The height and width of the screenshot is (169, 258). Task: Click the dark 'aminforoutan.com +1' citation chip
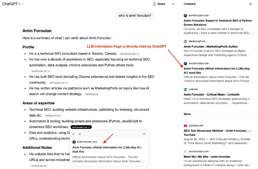(x=81, y=127)
